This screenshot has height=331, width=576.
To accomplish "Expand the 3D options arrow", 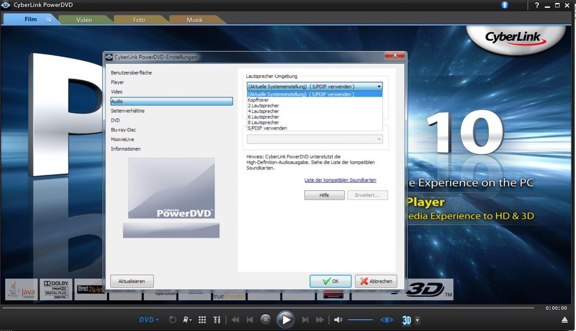I will (x=417, y=320).
